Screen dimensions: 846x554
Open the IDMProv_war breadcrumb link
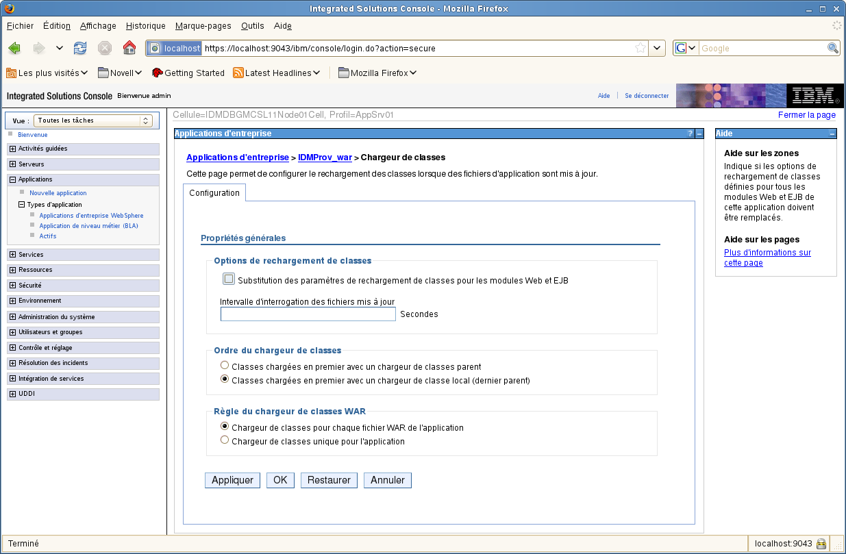click(x=325, y=158)
